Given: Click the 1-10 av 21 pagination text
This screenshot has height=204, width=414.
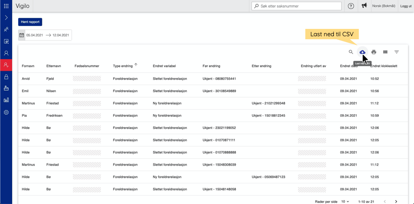Looking at the screenshot, I should [366, 201].
